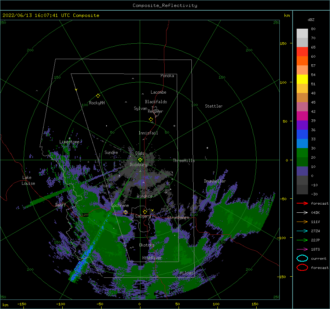The image size is (330, 309).
Task: Click the Sundre label
Action: [111, 152]
